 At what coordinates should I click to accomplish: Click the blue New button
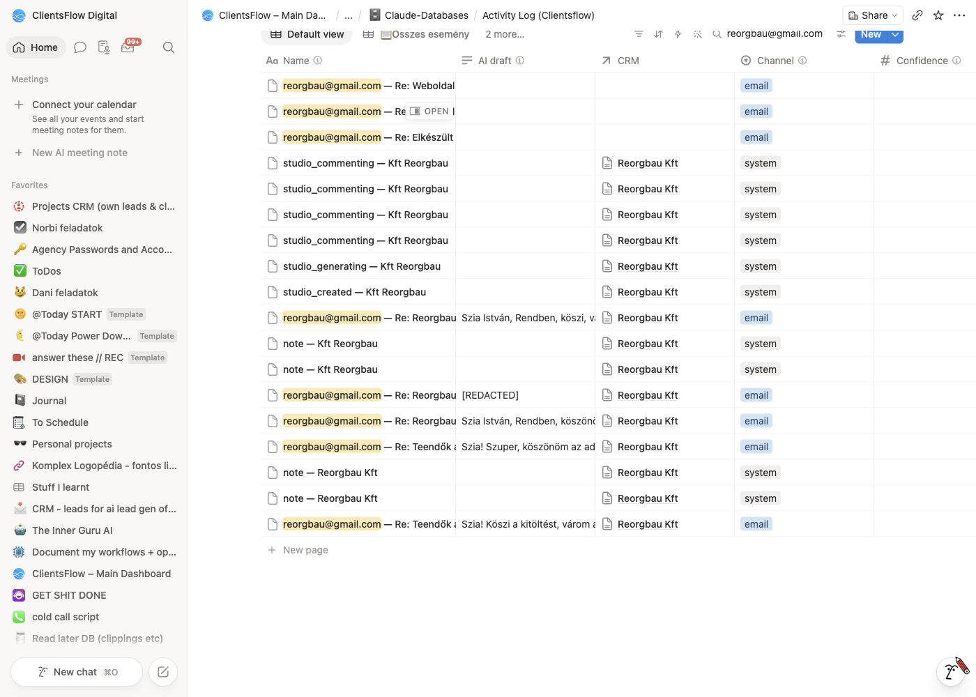871,34
